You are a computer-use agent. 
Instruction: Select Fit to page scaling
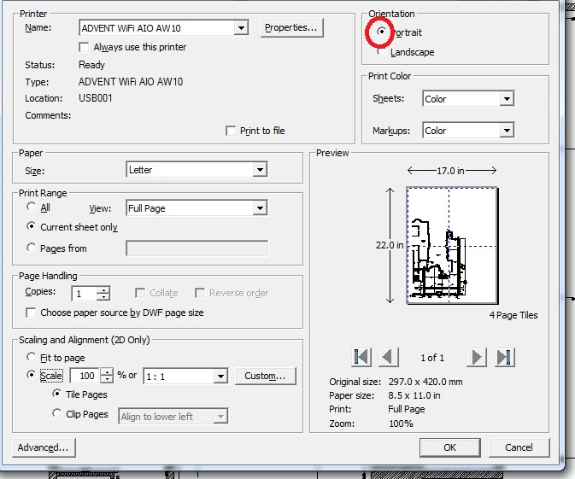click(31, 357)
